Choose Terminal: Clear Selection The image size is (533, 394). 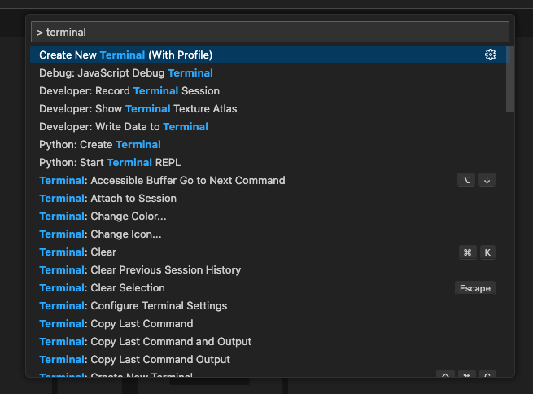pos(270,287)
